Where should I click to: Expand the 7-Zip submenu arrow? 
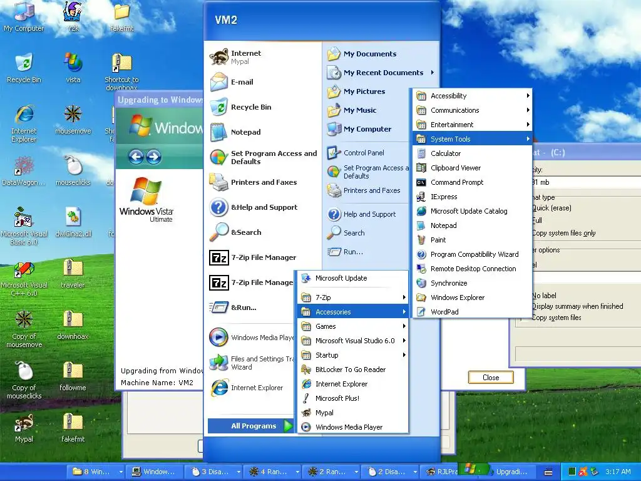pos(404,297)
